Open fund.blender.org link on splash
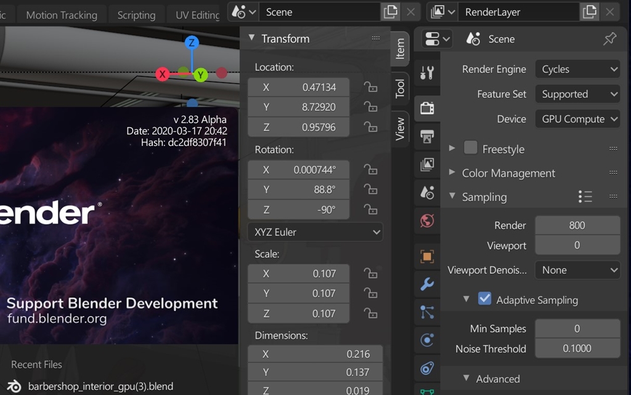631x395 pixels. coord(57,319)
